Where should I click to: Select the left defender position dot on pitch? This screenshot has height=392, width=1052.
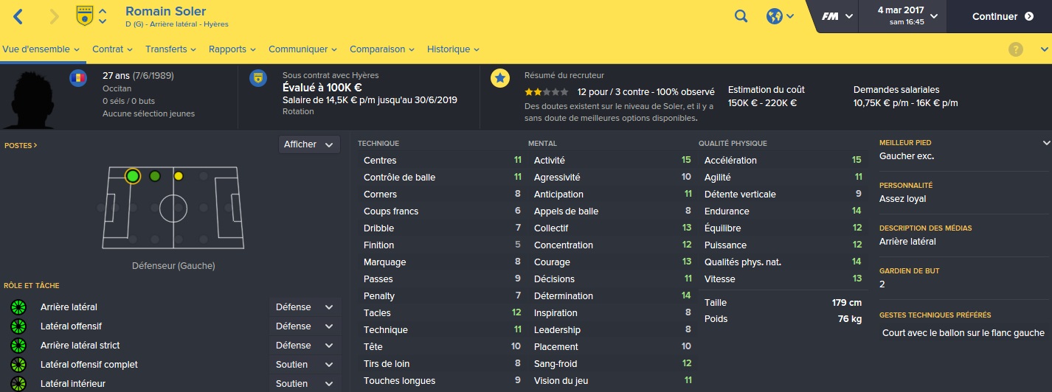133,176
